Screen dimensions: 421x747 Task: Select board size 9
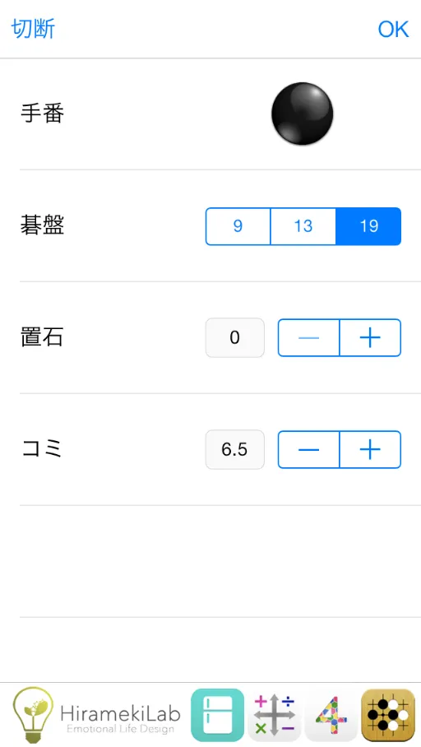tap(238, 226)
